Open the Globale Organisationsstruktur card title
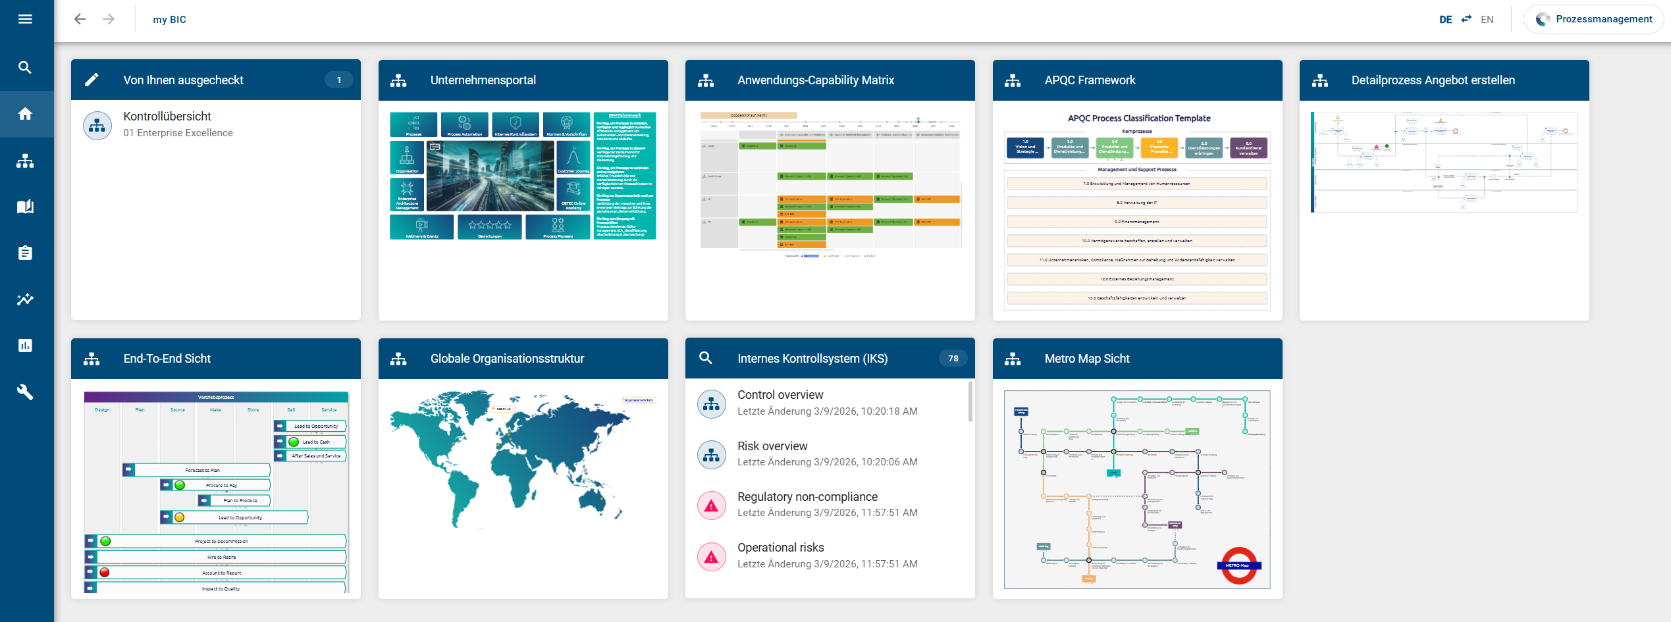 pyautogui.click(x=507, y=359)
